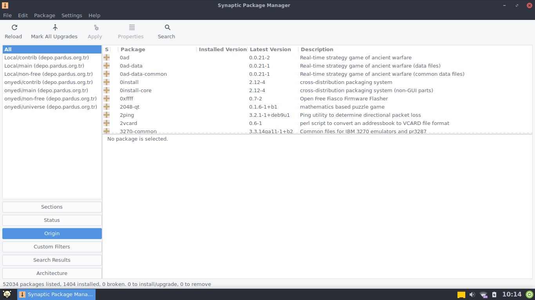Sort by the Package column header
This screenshot has height=300, width=535.
157,49
